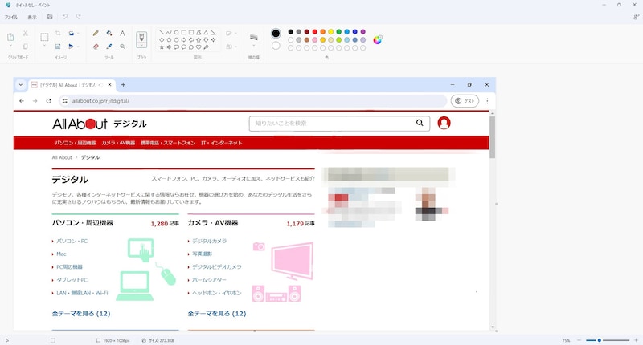Select the Eraser tool
The width and height of the screenshot is (643, 345).
coord(96,47)
